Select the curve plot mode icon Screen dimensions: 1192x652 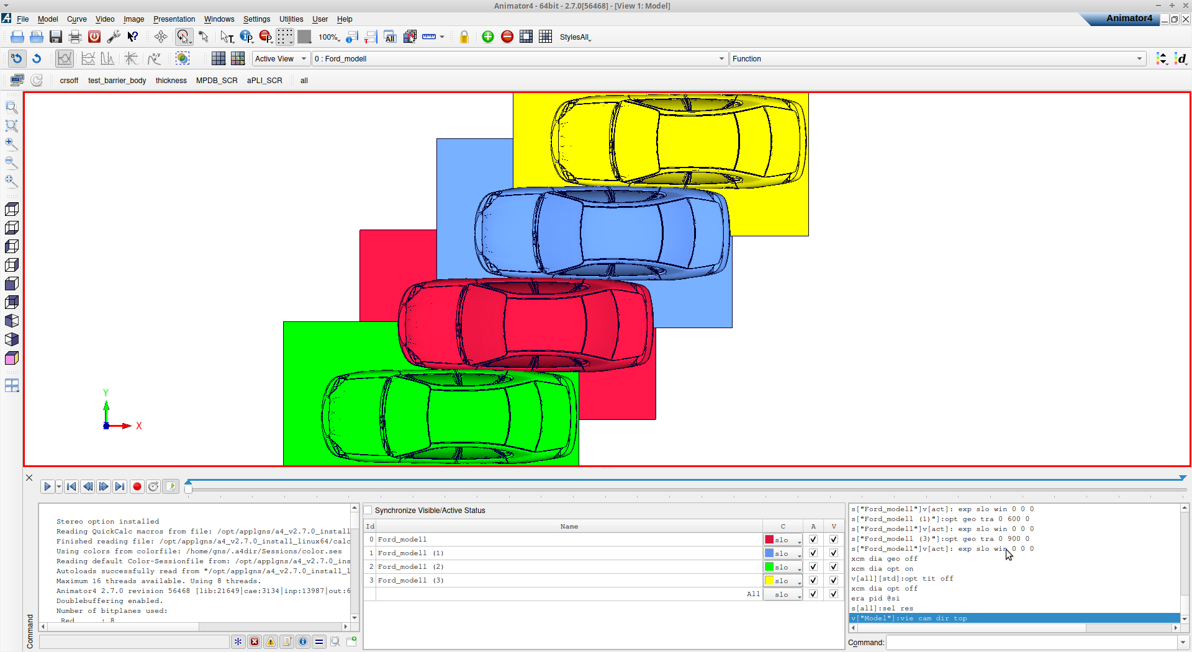65,59
